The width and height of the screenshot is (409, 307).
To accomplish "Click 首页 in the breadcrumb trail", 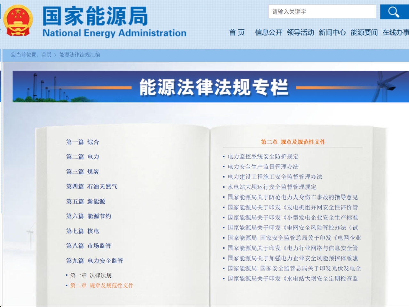I will [46, 55].
